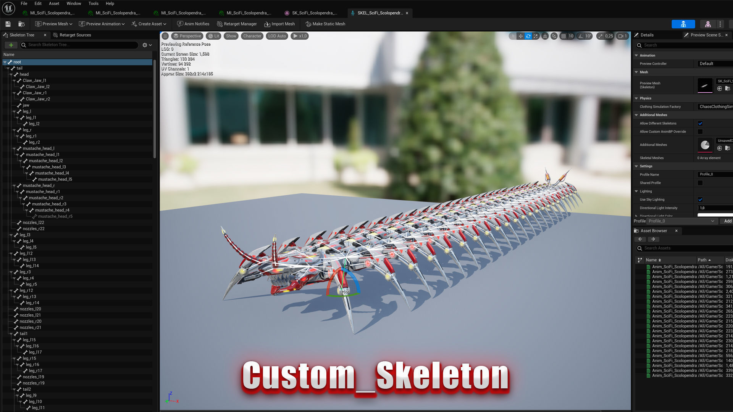Click the Browse to asset icon
The height and width of the screenshot is (412, 733).
(21, 24)
